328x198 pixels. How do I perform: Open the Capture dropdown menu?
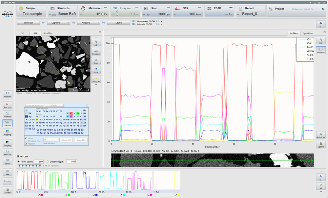[68, 23]
